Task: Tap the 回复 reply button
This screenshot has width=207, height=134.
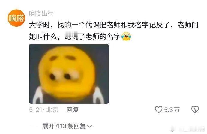Action: coord(73,110)
